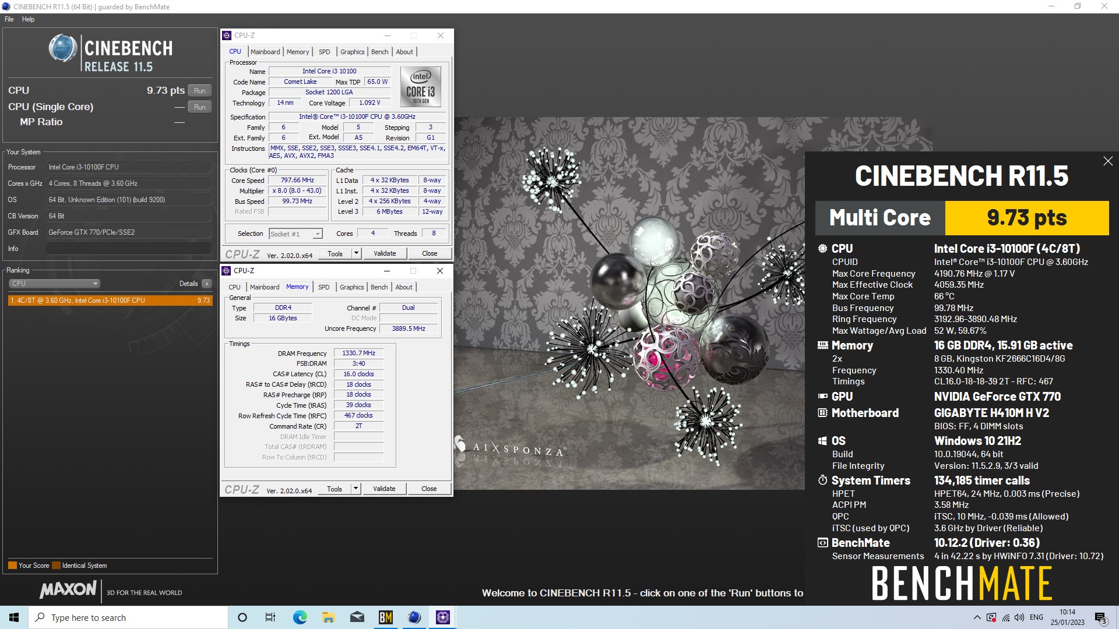Select the Uncore Frequency value 3889.5 MHz

tap(409, 329)
